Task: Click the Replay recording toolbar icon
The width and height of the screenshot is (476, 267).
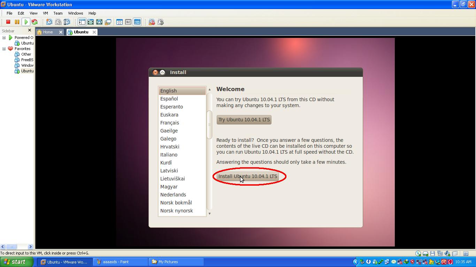Action: click(161, 22)
